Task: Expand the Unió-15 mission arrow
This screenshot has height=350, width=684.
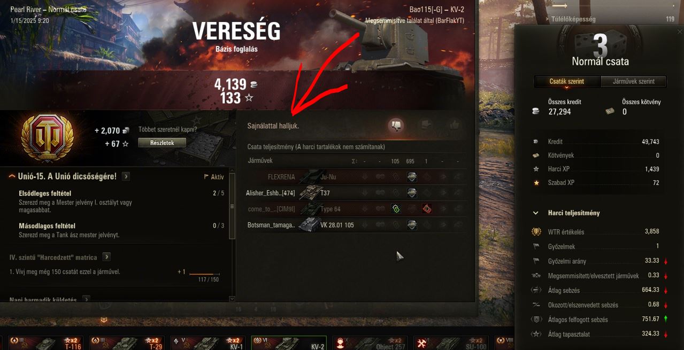Action: pos(126,176)
